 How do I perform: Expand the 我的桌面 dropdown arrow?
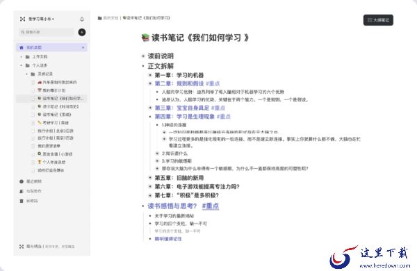[x=83, y=48]
